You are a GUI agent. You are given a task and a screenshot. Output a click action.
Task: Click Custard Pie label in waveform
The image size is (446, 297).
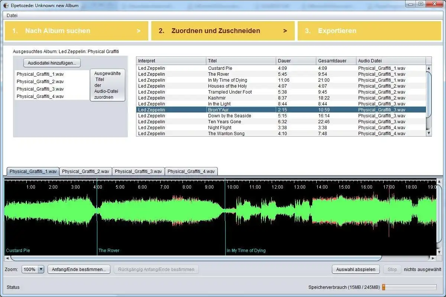[x=18, y=251]
